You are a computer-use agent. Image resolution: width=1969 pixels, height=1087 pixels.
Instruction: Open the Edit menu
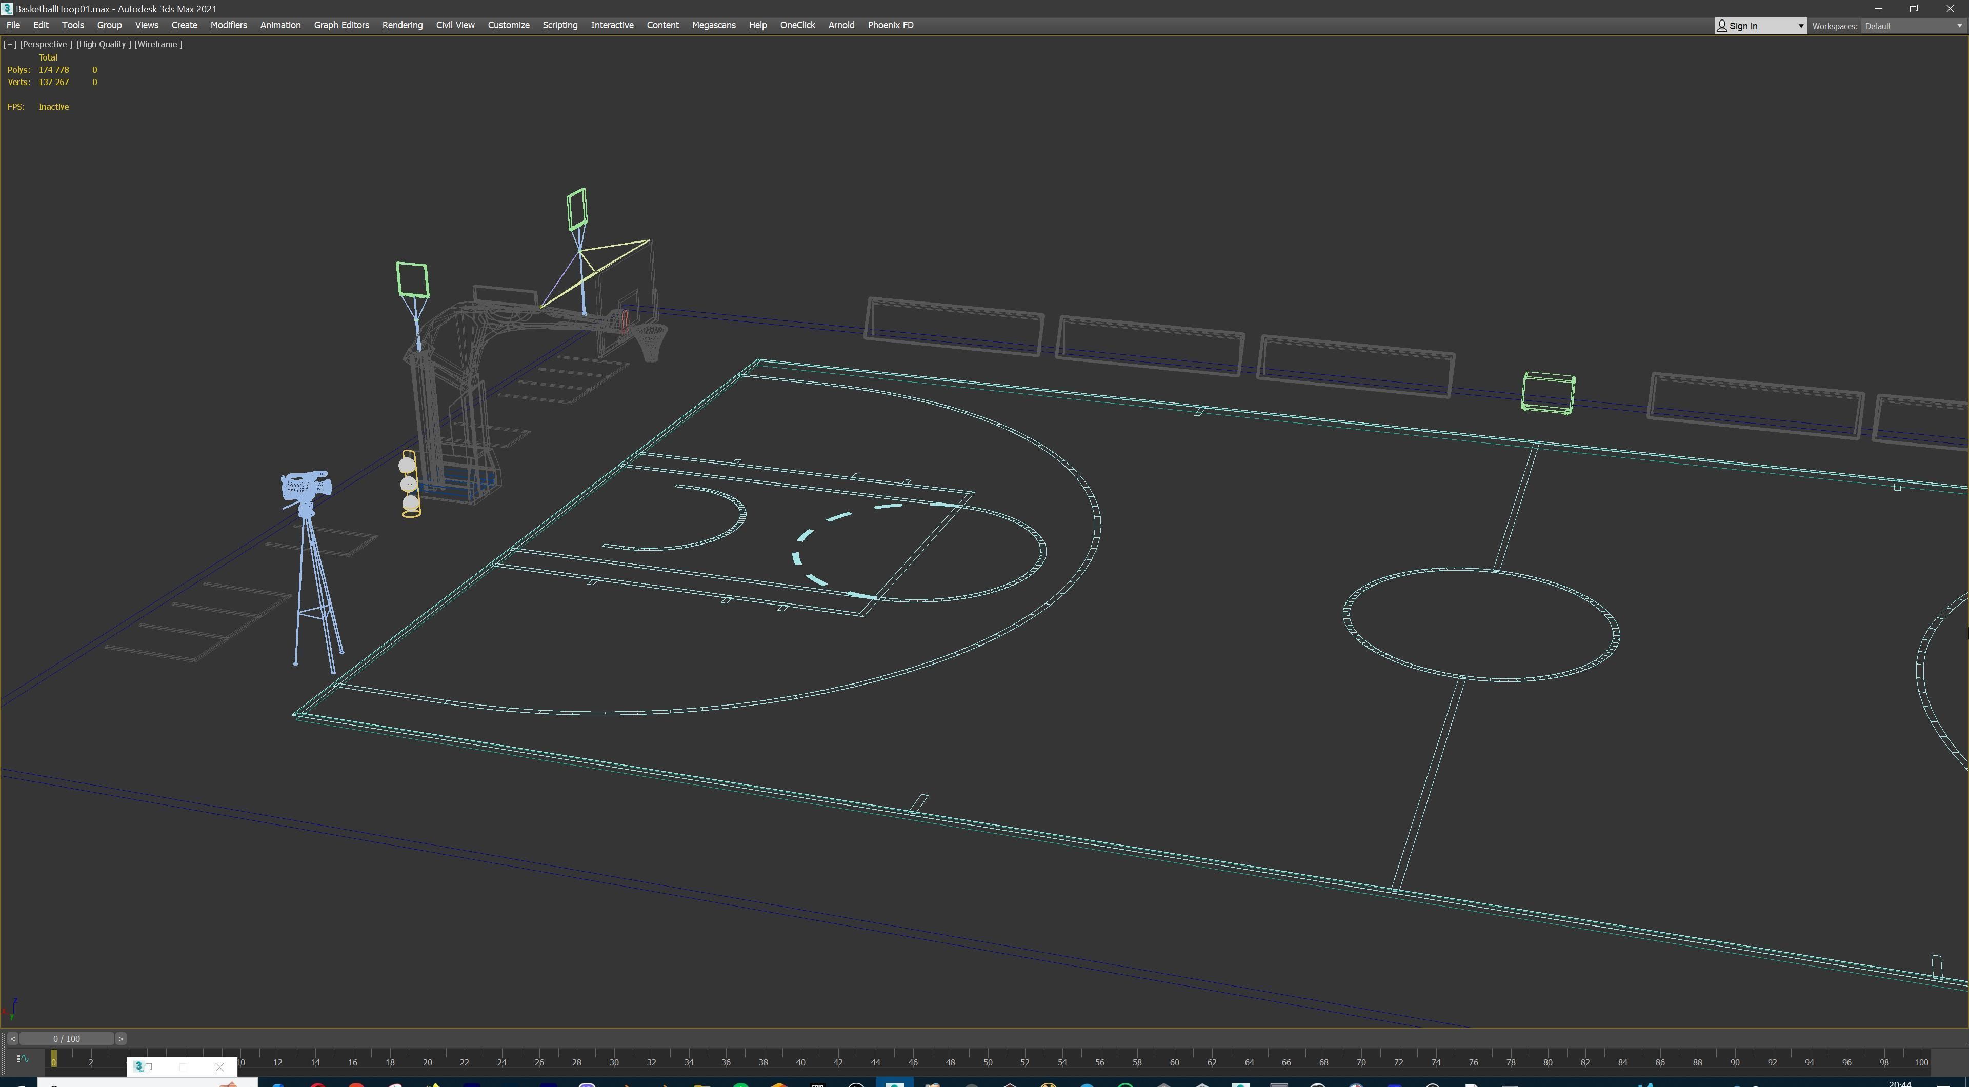[x=41, y=25]
